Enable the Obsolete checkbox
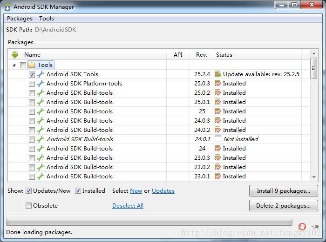326x242 pixels. tap(29, 206)
